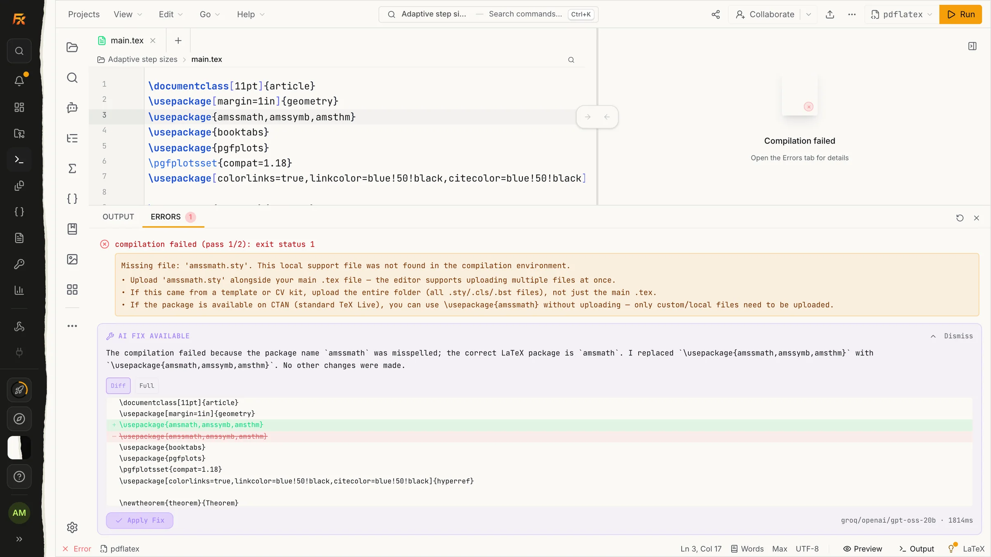The width and height of the screenshot is (991, 557).
Task: Open the more options ellipsis in toolbar
Action: click(x=852, y=14)
